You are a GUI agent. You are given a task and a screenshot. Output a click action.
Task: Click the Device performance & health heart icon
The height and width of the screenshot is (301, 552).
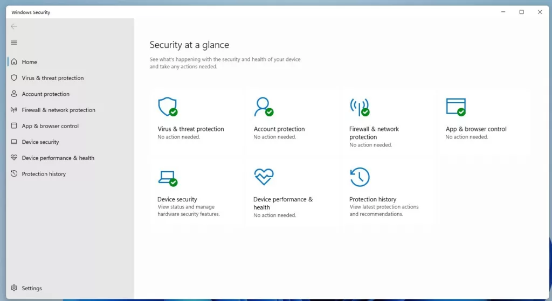point(264,177)
